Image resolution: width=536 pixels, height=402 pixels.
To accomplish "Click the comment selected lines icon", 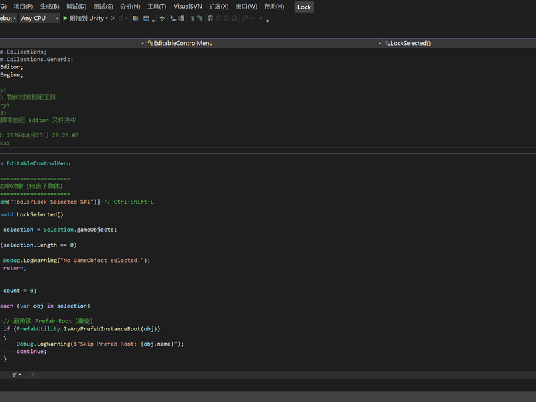I will [x=192, y=19].
